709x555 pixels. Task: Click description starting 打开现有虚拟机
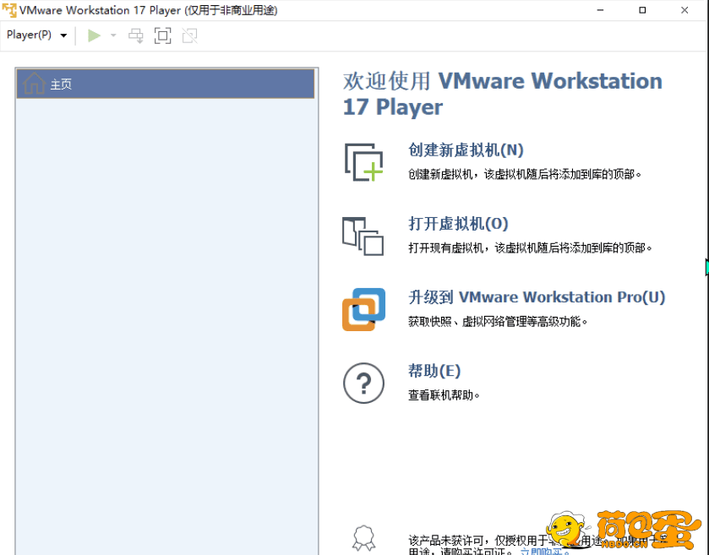[x=530, y=248]
